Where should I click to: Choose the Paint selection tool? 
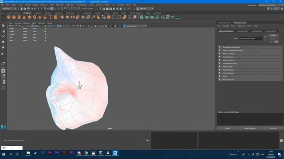point(3,37)
